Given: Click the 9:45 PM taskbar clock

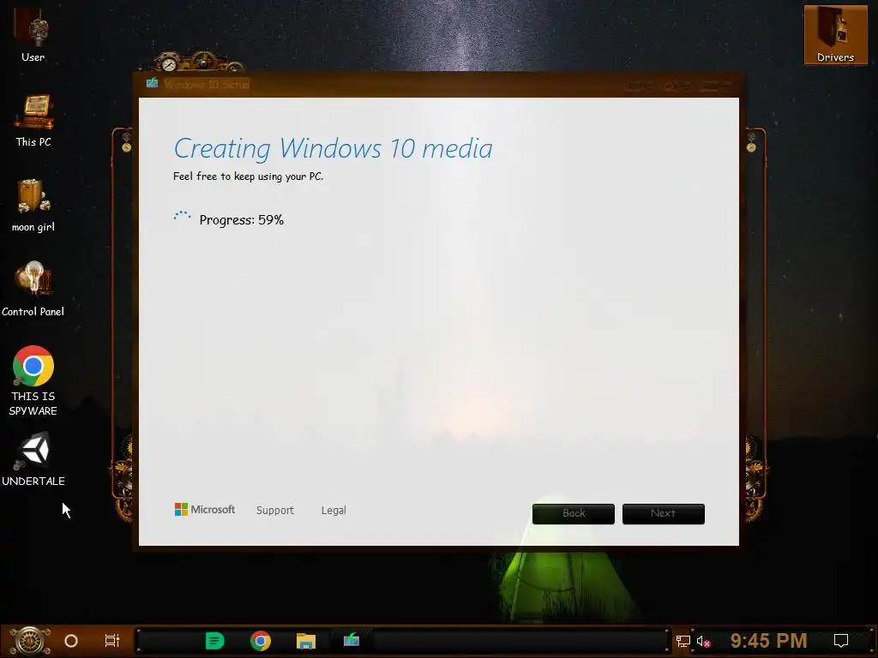Looking at the screenshot, I should pyautogui.click(x=768, y=640).
